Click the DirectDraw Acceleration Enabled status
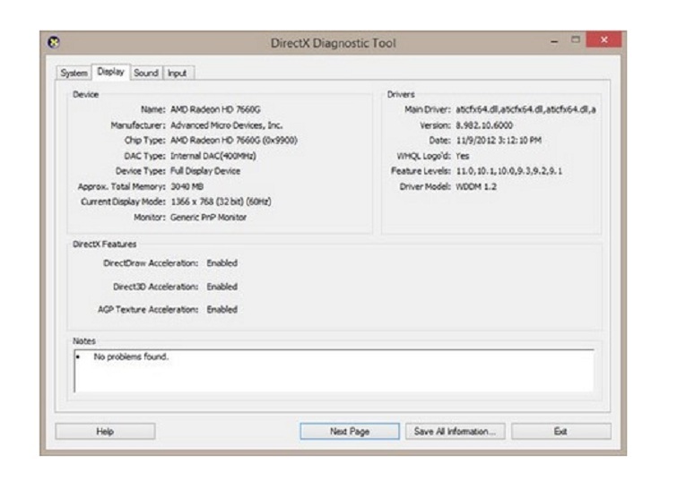This screenshot has height=498, width=677. click(x=222, y=263)
